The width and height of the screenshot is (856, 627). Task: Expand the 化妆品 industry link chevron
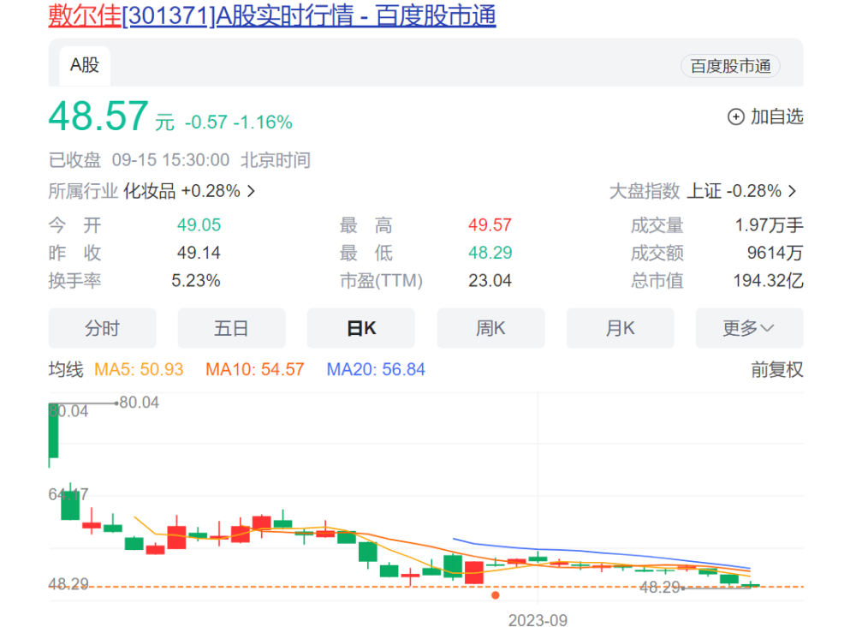[x=251, y=190]
